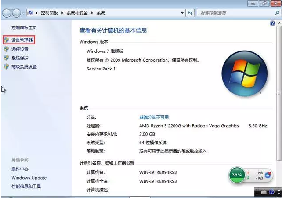
Task: Click the computer icon in address bar
Action: tap(30, 13)
